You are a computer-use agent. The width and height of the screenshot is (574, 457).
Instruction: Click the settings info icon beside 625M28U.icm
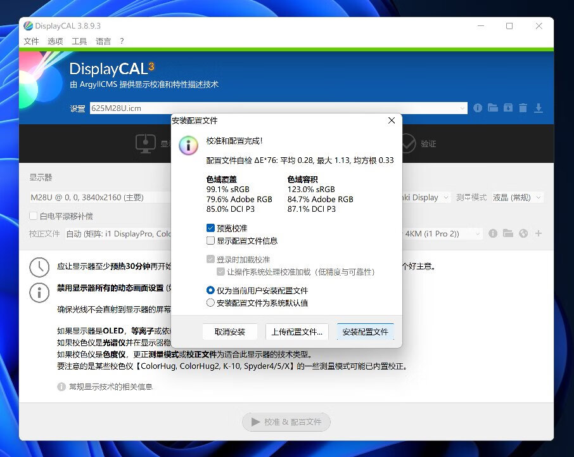477,108
